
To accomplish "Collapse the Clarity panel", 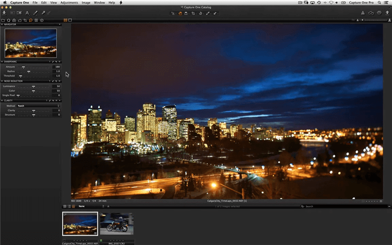I will pyautogui.click(x=2, y=100).
